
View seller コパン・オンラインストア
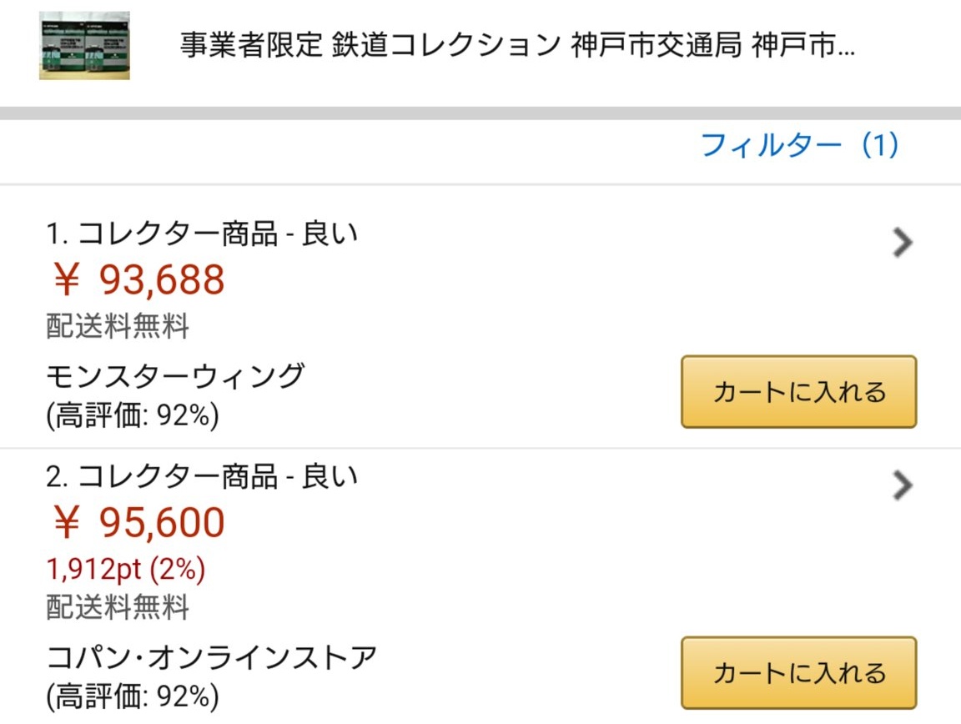click(211, 657)
